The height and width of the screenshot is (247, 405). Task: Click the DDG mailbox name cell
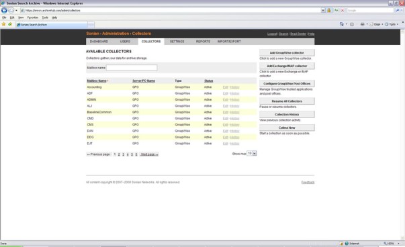91,138
